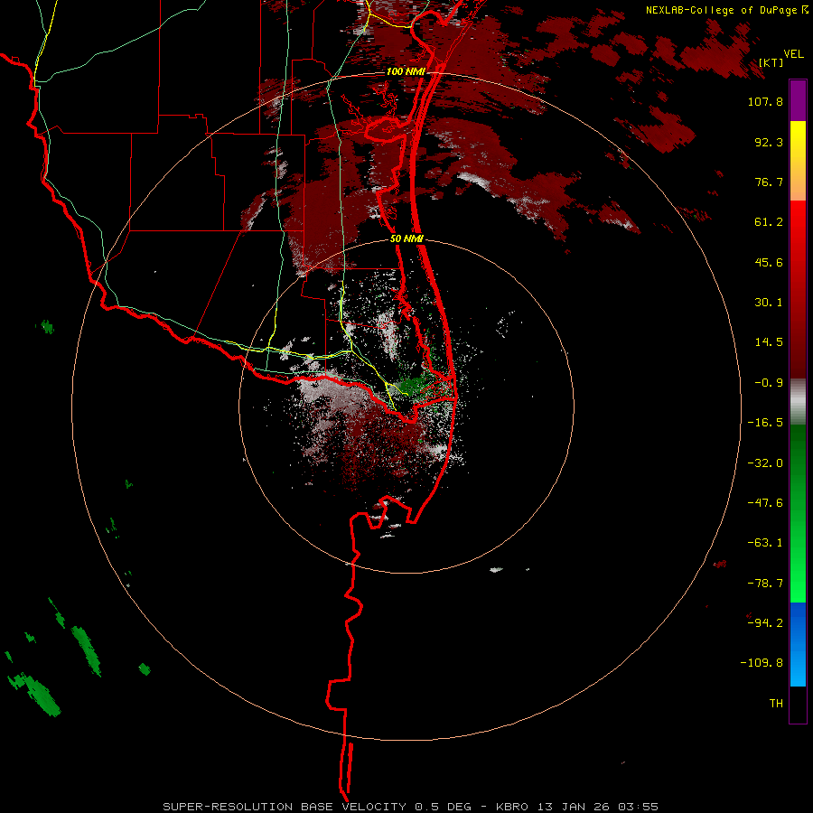Click the yellow segment of the velocity color bar
Image resolution: width=813 pixels, height=813 pixels.
pos(798,161)
